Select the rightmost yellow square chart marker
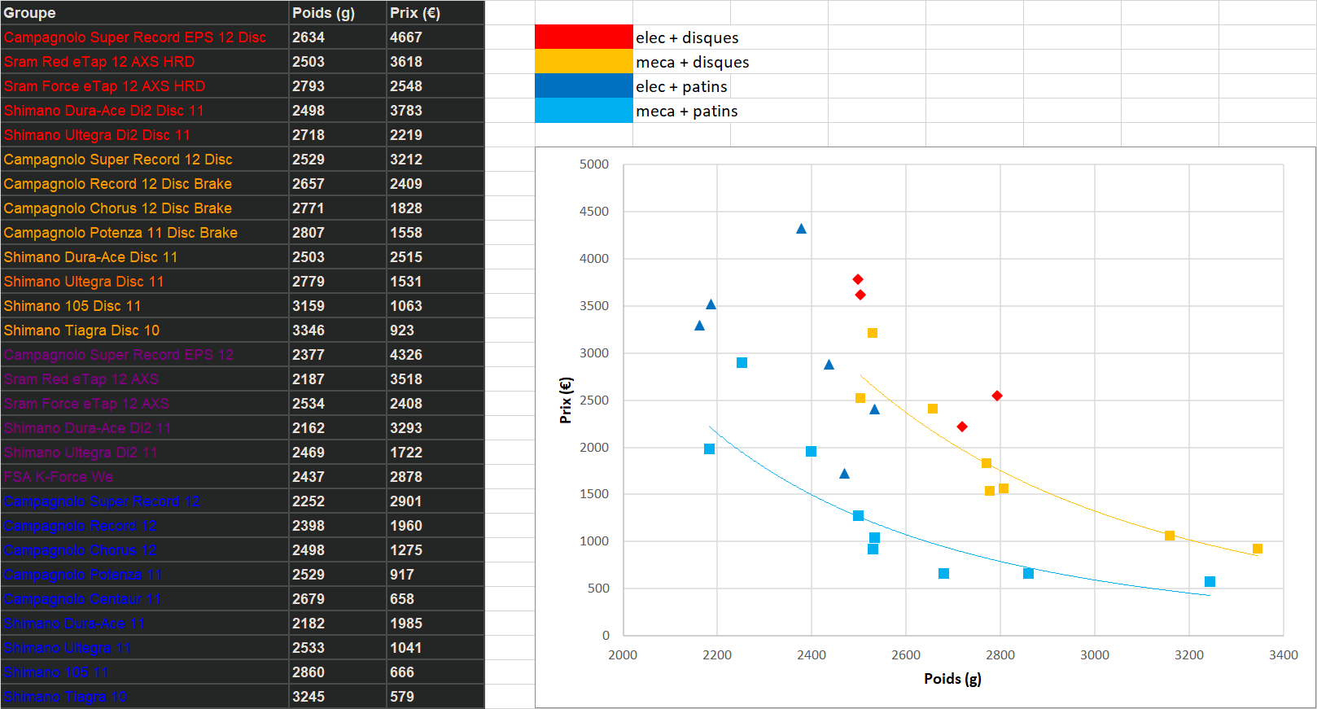Screen dimensions: 1317x709 [x=1258, y=549]
